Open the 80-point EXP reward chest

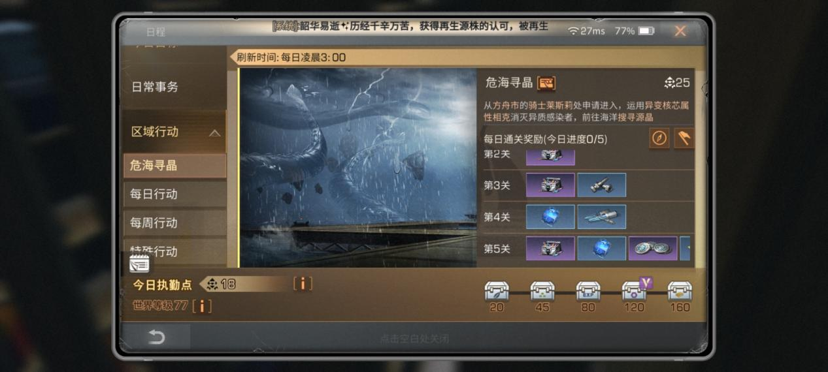(x=588, y=291)
